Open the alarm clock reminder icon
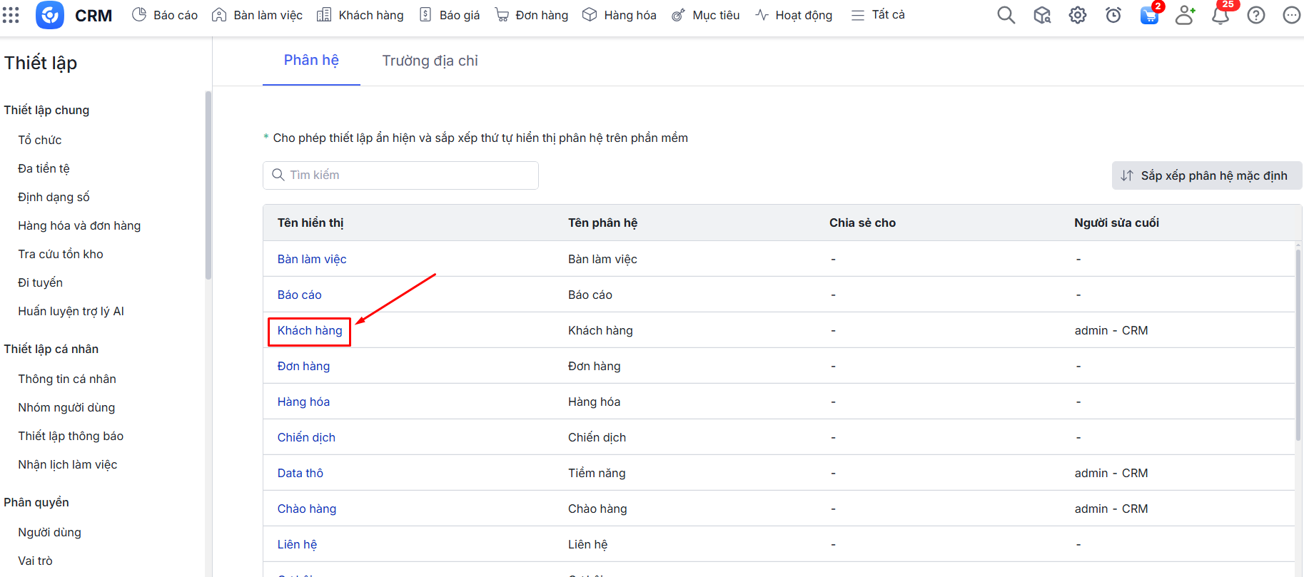This screenshot has width=1304, height=577. coord(1113,15)
